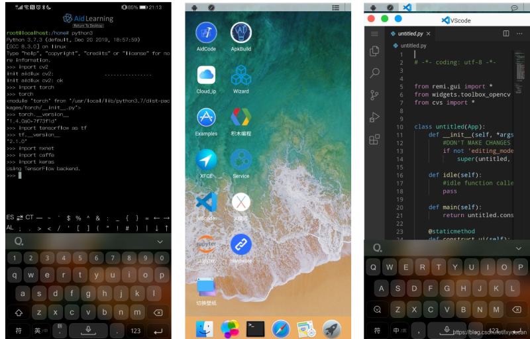Viewport: 530px width, 339px height.
Task: Open the Examples app icon
Action: click(206, 117)
